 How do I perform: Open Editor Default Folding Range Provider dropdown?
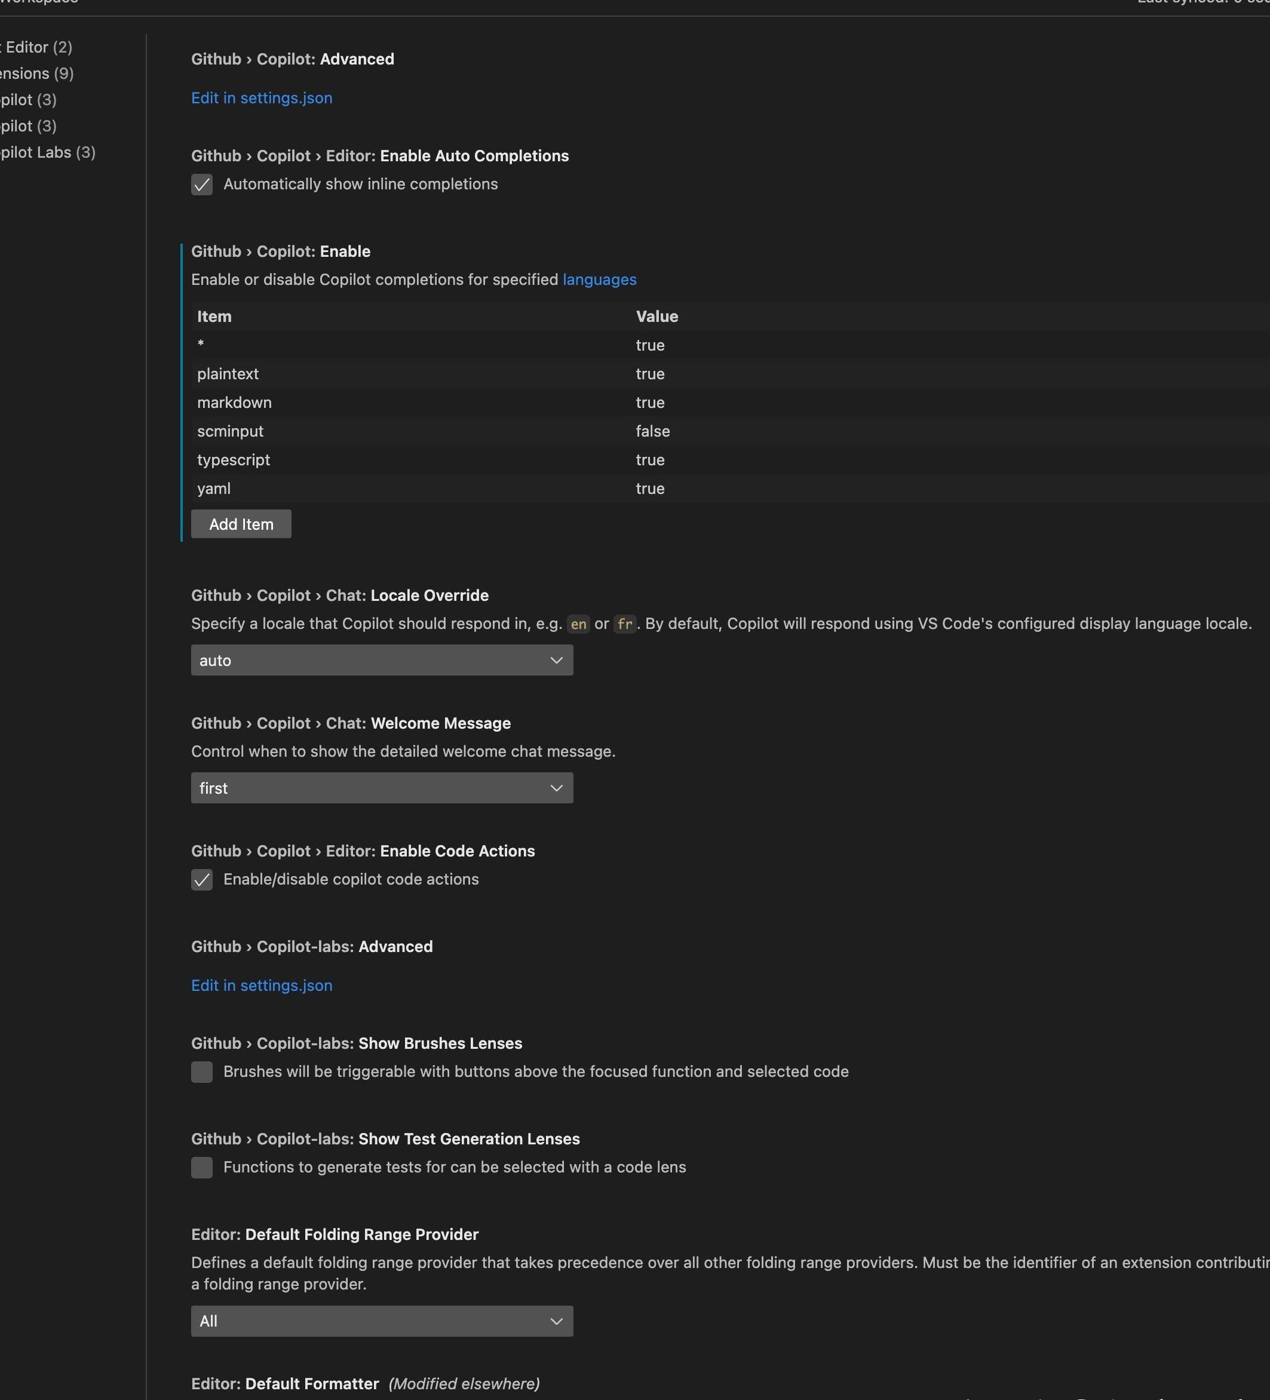[382, 1321]
